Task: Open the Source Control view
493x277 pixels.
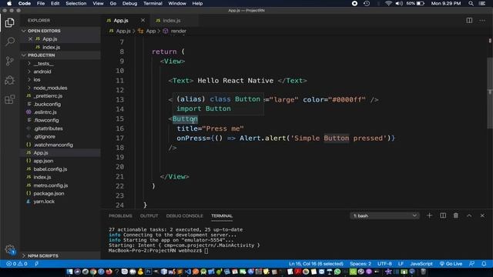Action: (x=10, y=61)
